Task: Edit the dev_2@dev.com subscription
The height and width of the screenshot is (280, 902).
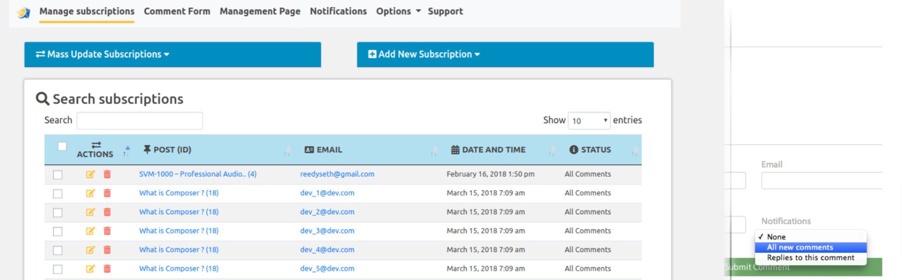Action: (x=90, y=212)
